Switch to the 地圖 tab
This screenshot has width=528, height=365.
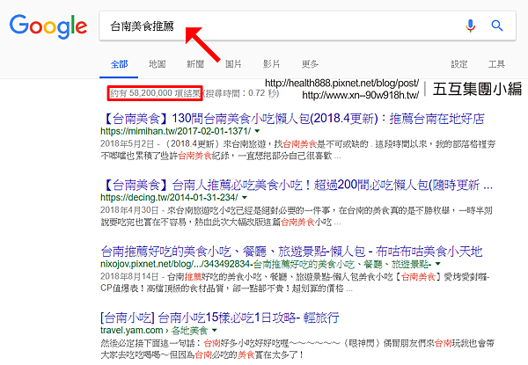(158, 64)
